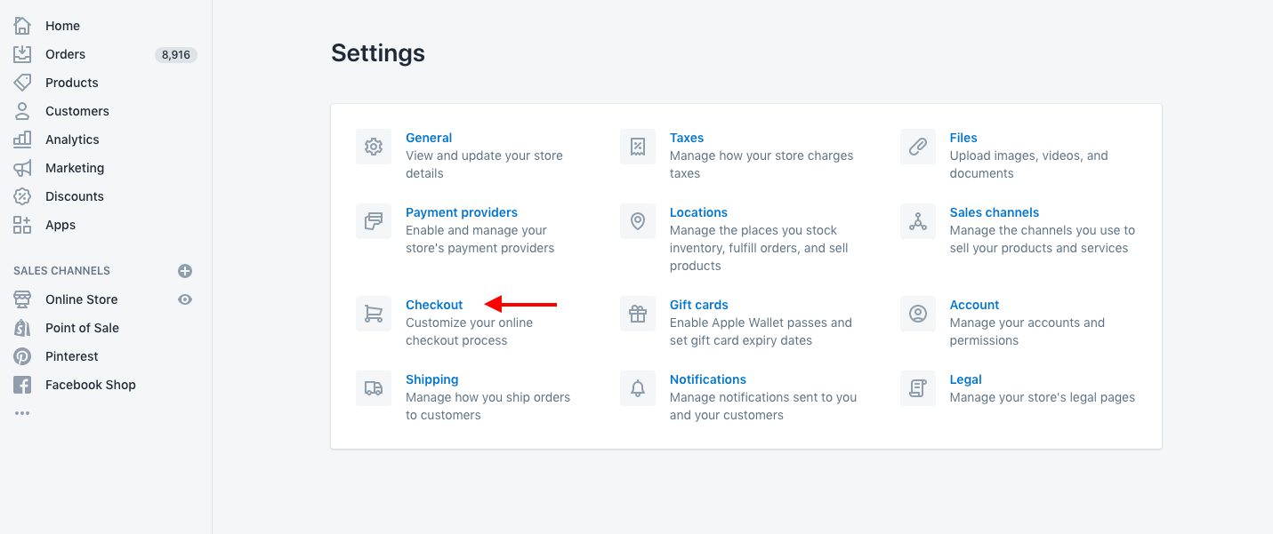Click the Payment providers card icon
Image resolution: width=1273 pixels, height=534 pixels.
pyautogui.click(x=374, y=221)
